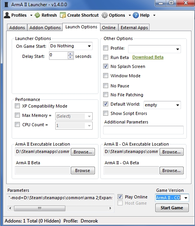
Task: Click the green Refresh arrows icon
Action: click(37, 15)
